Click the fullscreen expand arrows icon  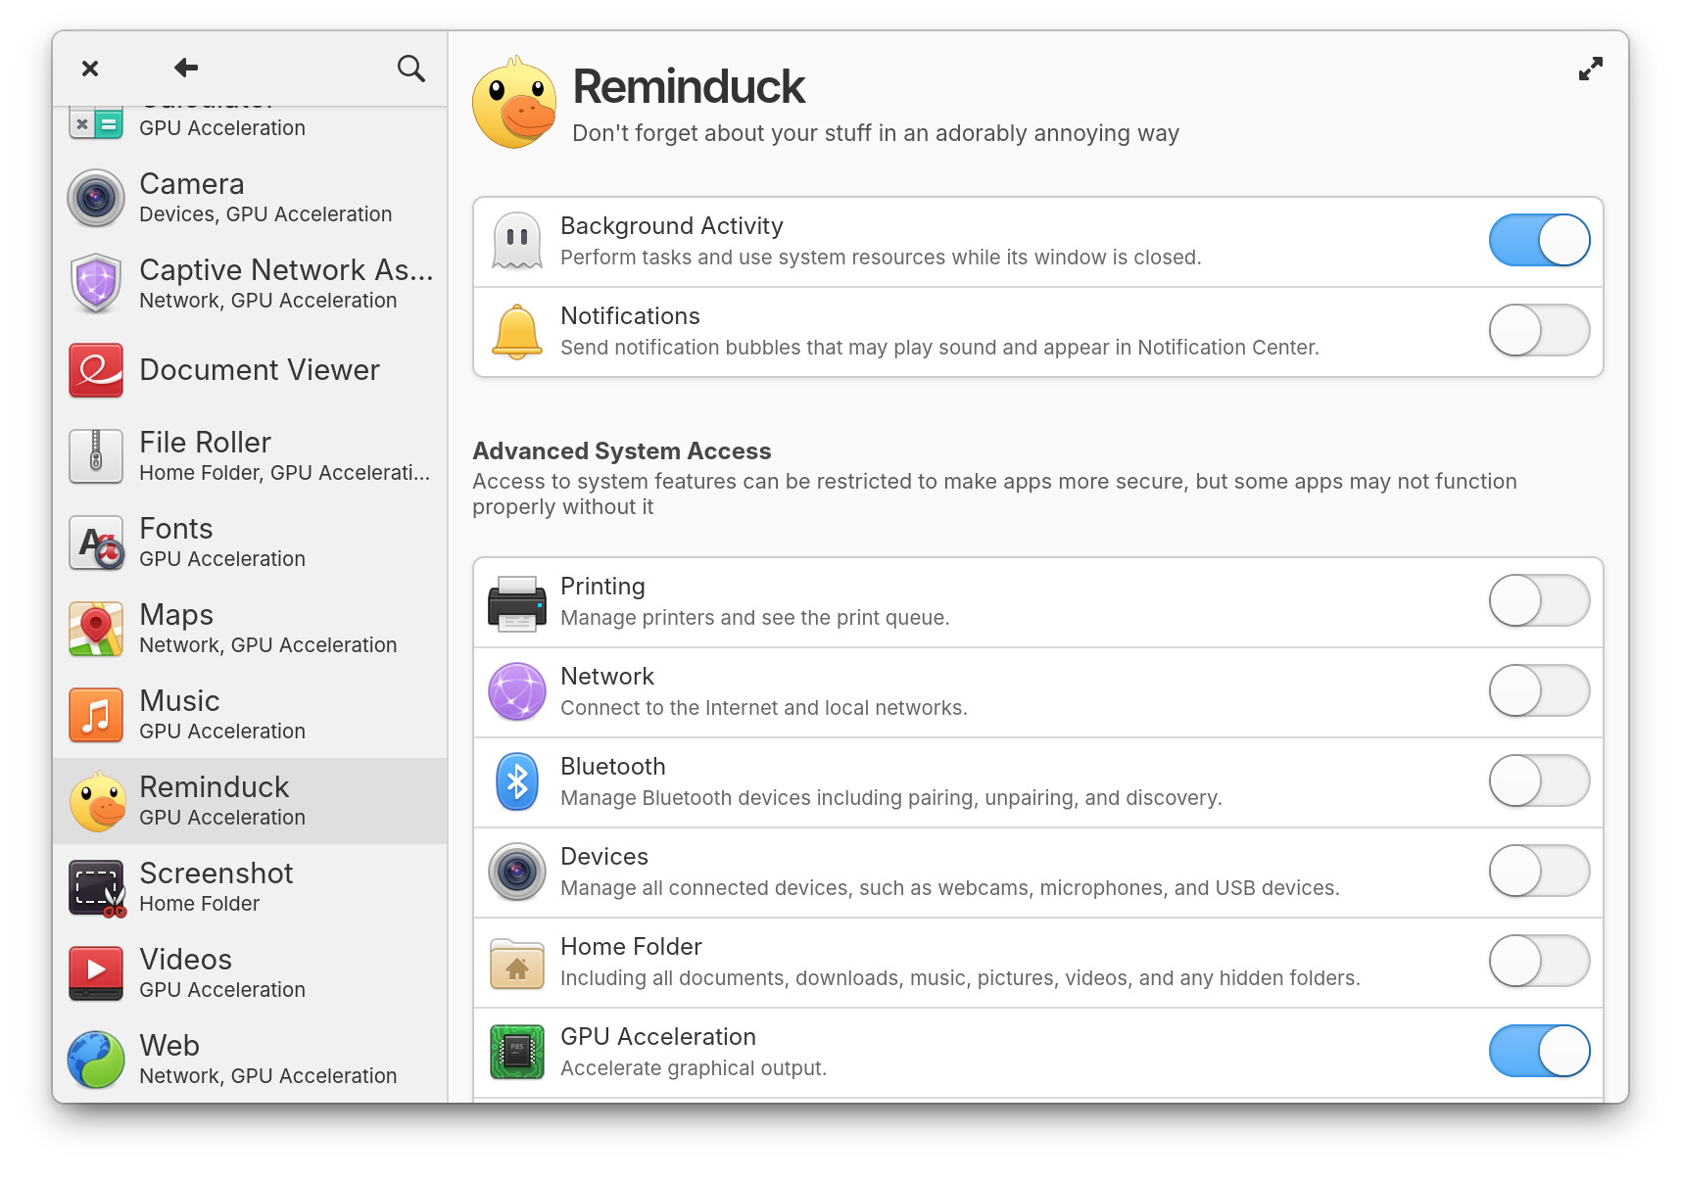pos(1590,69)
